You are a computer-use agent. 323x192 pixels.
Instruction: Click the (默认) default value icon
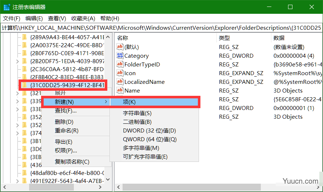tap(120, 47)
